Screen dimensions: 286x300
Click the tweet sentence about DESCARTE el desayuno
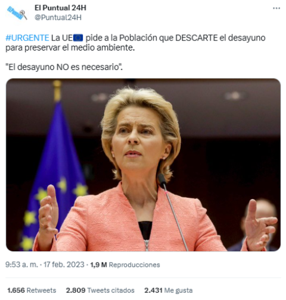click(x=135, y=43)
